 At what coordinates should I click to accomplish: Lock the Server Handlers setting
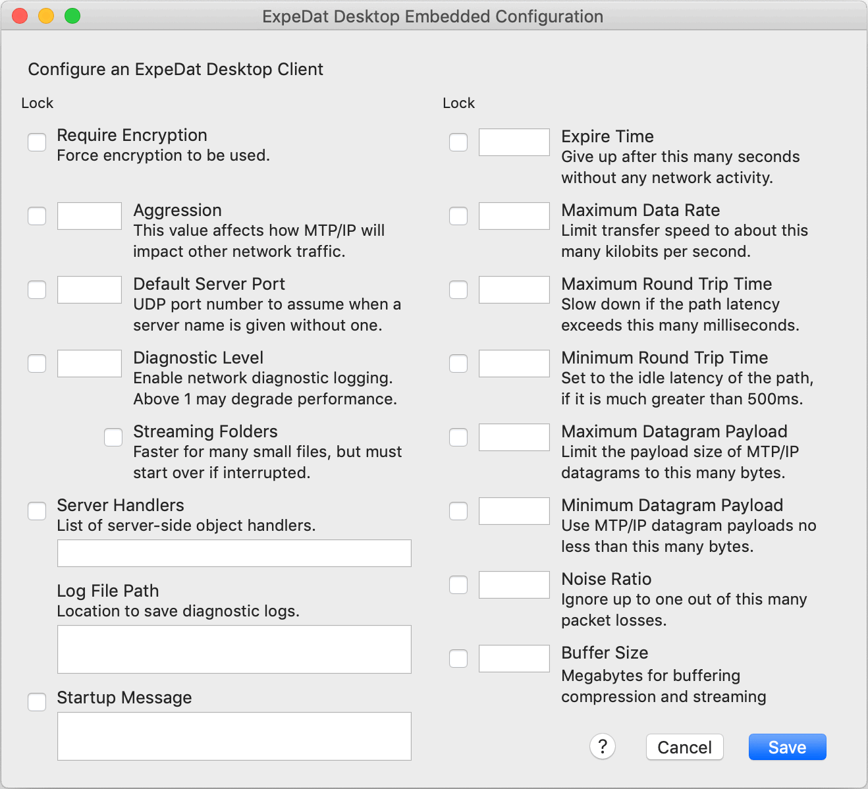coord(37,511)
